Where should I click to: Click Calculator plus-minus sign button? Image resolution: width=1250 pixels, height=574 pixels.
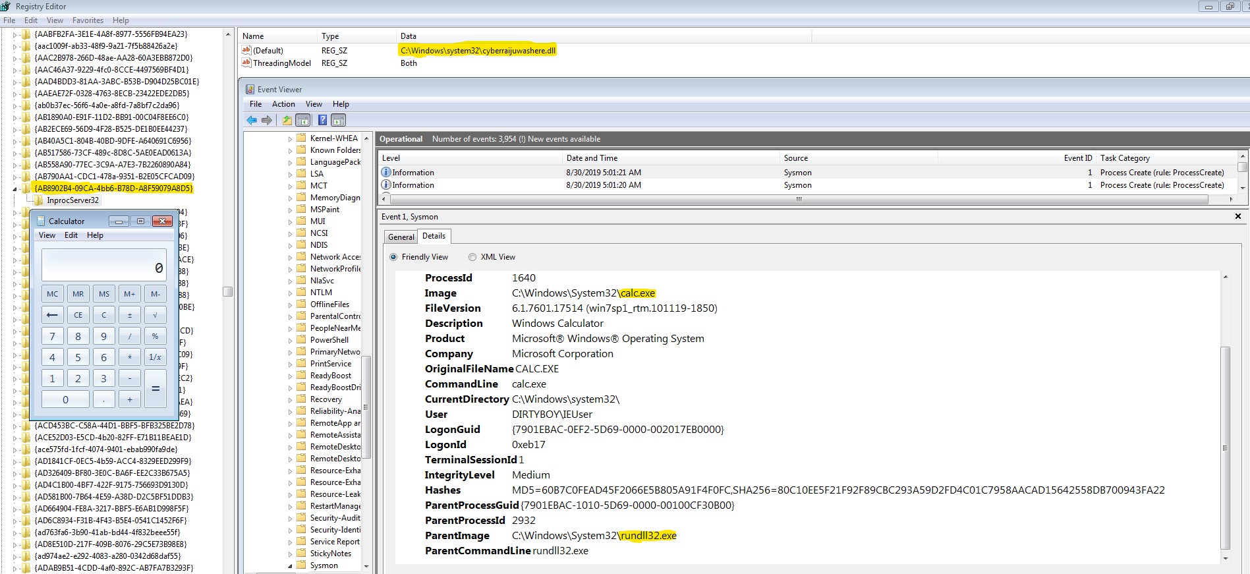click(130, 315)
